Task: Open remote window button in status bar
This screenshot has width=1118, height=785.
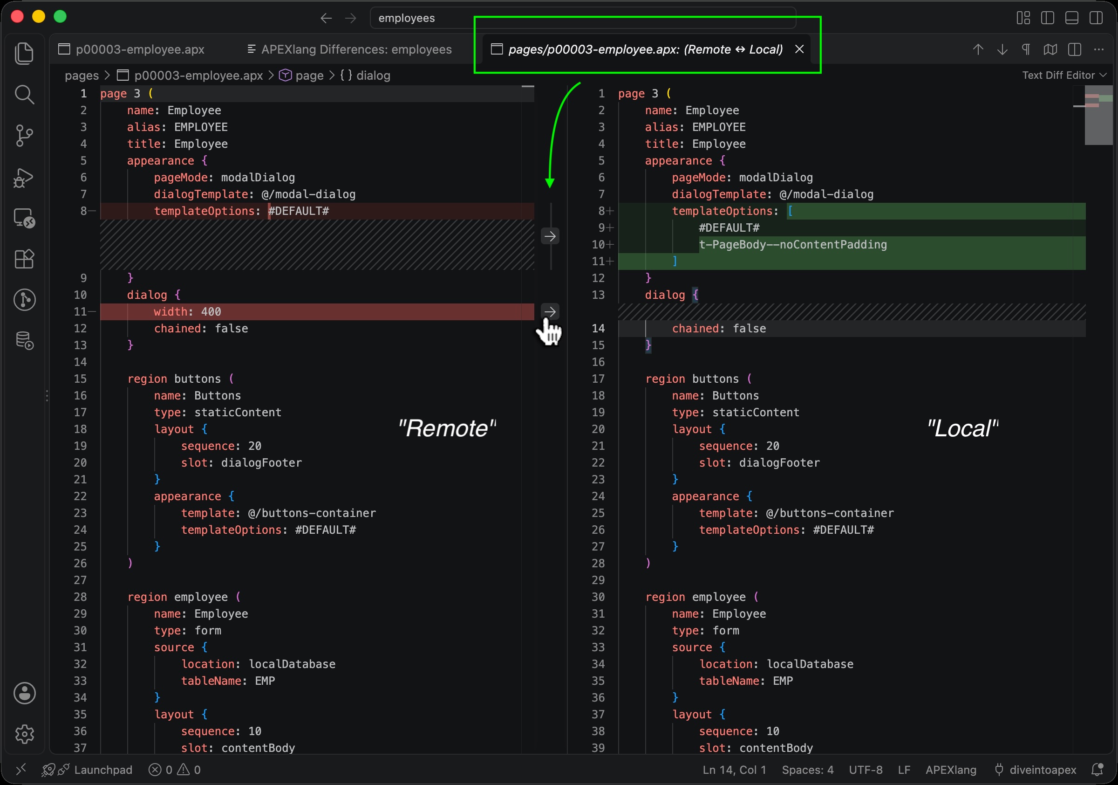Action: pyautogui.click(x=20, y=770)
